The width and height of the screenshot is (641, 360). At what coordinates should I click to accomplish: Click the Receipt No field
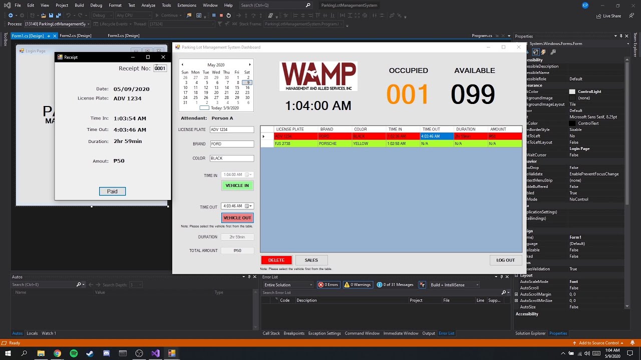(x=160, y=68)
